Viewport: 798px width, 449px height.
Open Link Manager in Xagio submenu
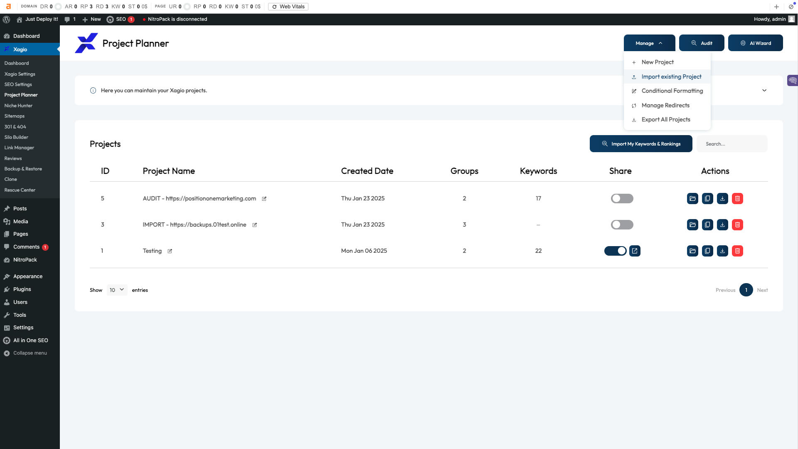tap(19, 148)
